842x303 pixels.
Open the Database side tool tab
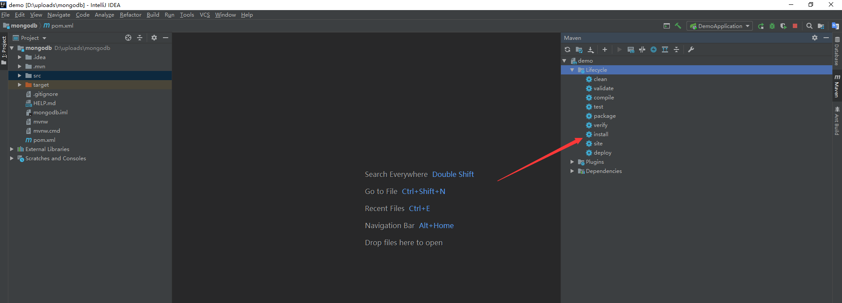click(837, 51)
